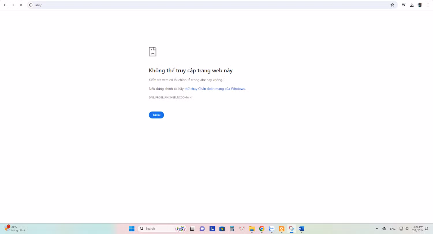The height and width of the screenshot is (234, 433).
Task: Open Windows network diagnostics link
Action: (x=214, y=89)
